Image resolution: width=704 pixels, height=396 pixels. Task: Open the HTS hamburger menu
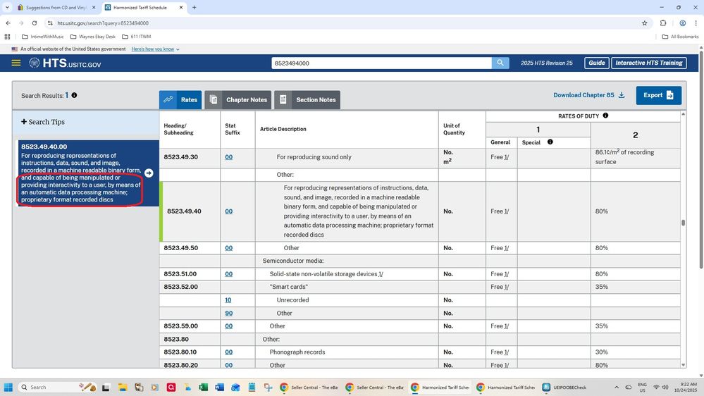click(x=16, y=63)
